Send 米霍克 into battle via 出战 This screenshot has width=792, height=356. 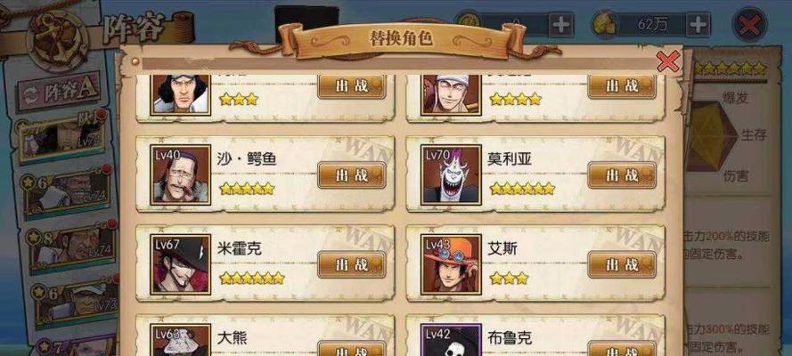pos(352,264)
